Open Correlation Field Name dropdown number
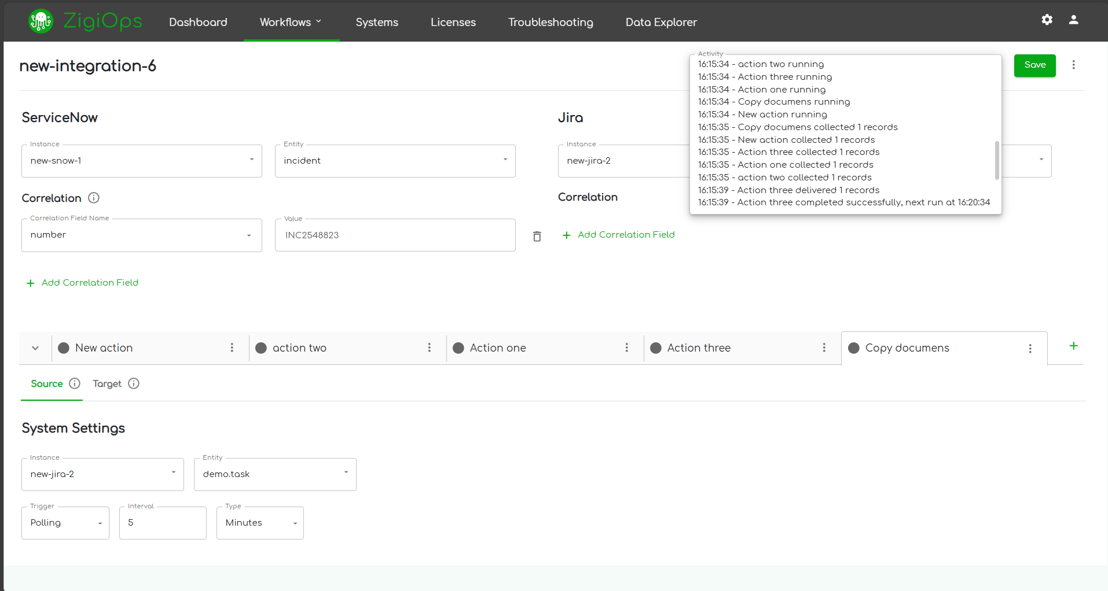 (x=142, y=235)
